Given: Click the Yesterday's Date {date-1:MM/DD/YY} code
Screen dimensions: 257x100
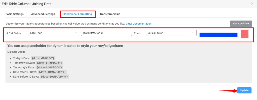Looking at the screenshot, I should point(50,67).
